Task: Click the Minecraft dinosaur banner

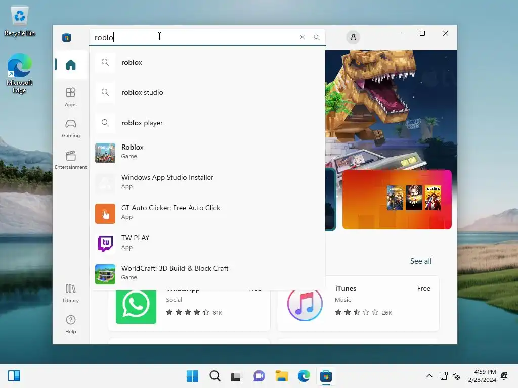Action: (x=391, y=109)
